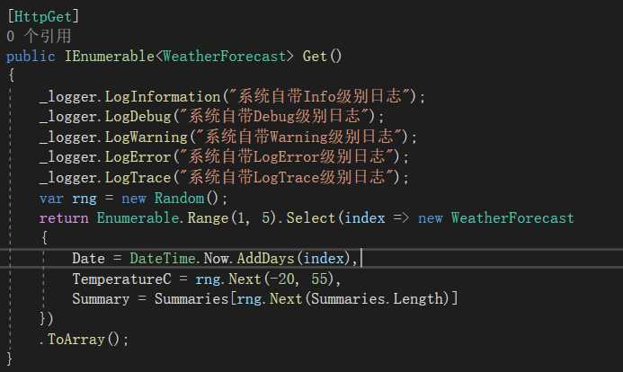Image resolution: width=623 pixels, height=372 pixels.
Task: Click the public keyword of the method
Action: [x=31, y=56]
